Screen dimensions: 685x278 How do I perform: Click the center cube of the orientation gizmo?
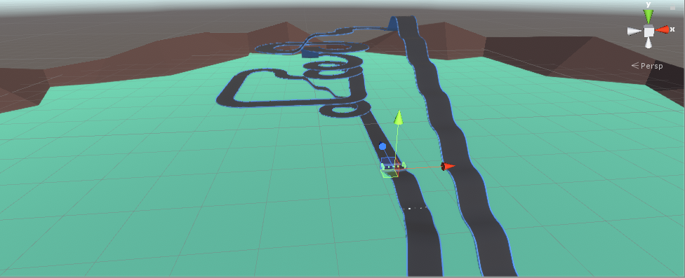point(649,31)
